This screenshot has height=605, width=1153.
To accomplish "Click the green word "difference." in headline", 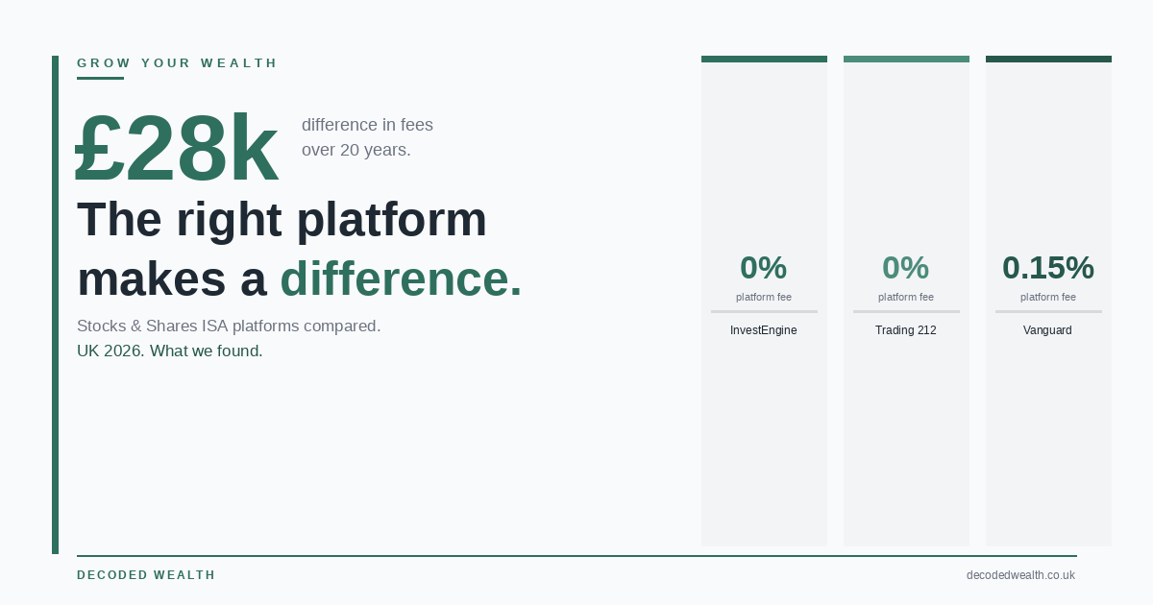I will [401, 279].
